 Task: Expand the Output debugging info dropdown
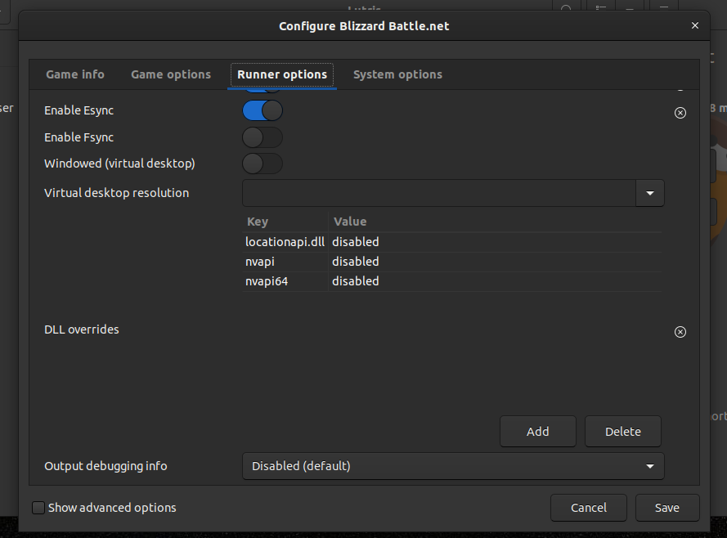(453, 466)
